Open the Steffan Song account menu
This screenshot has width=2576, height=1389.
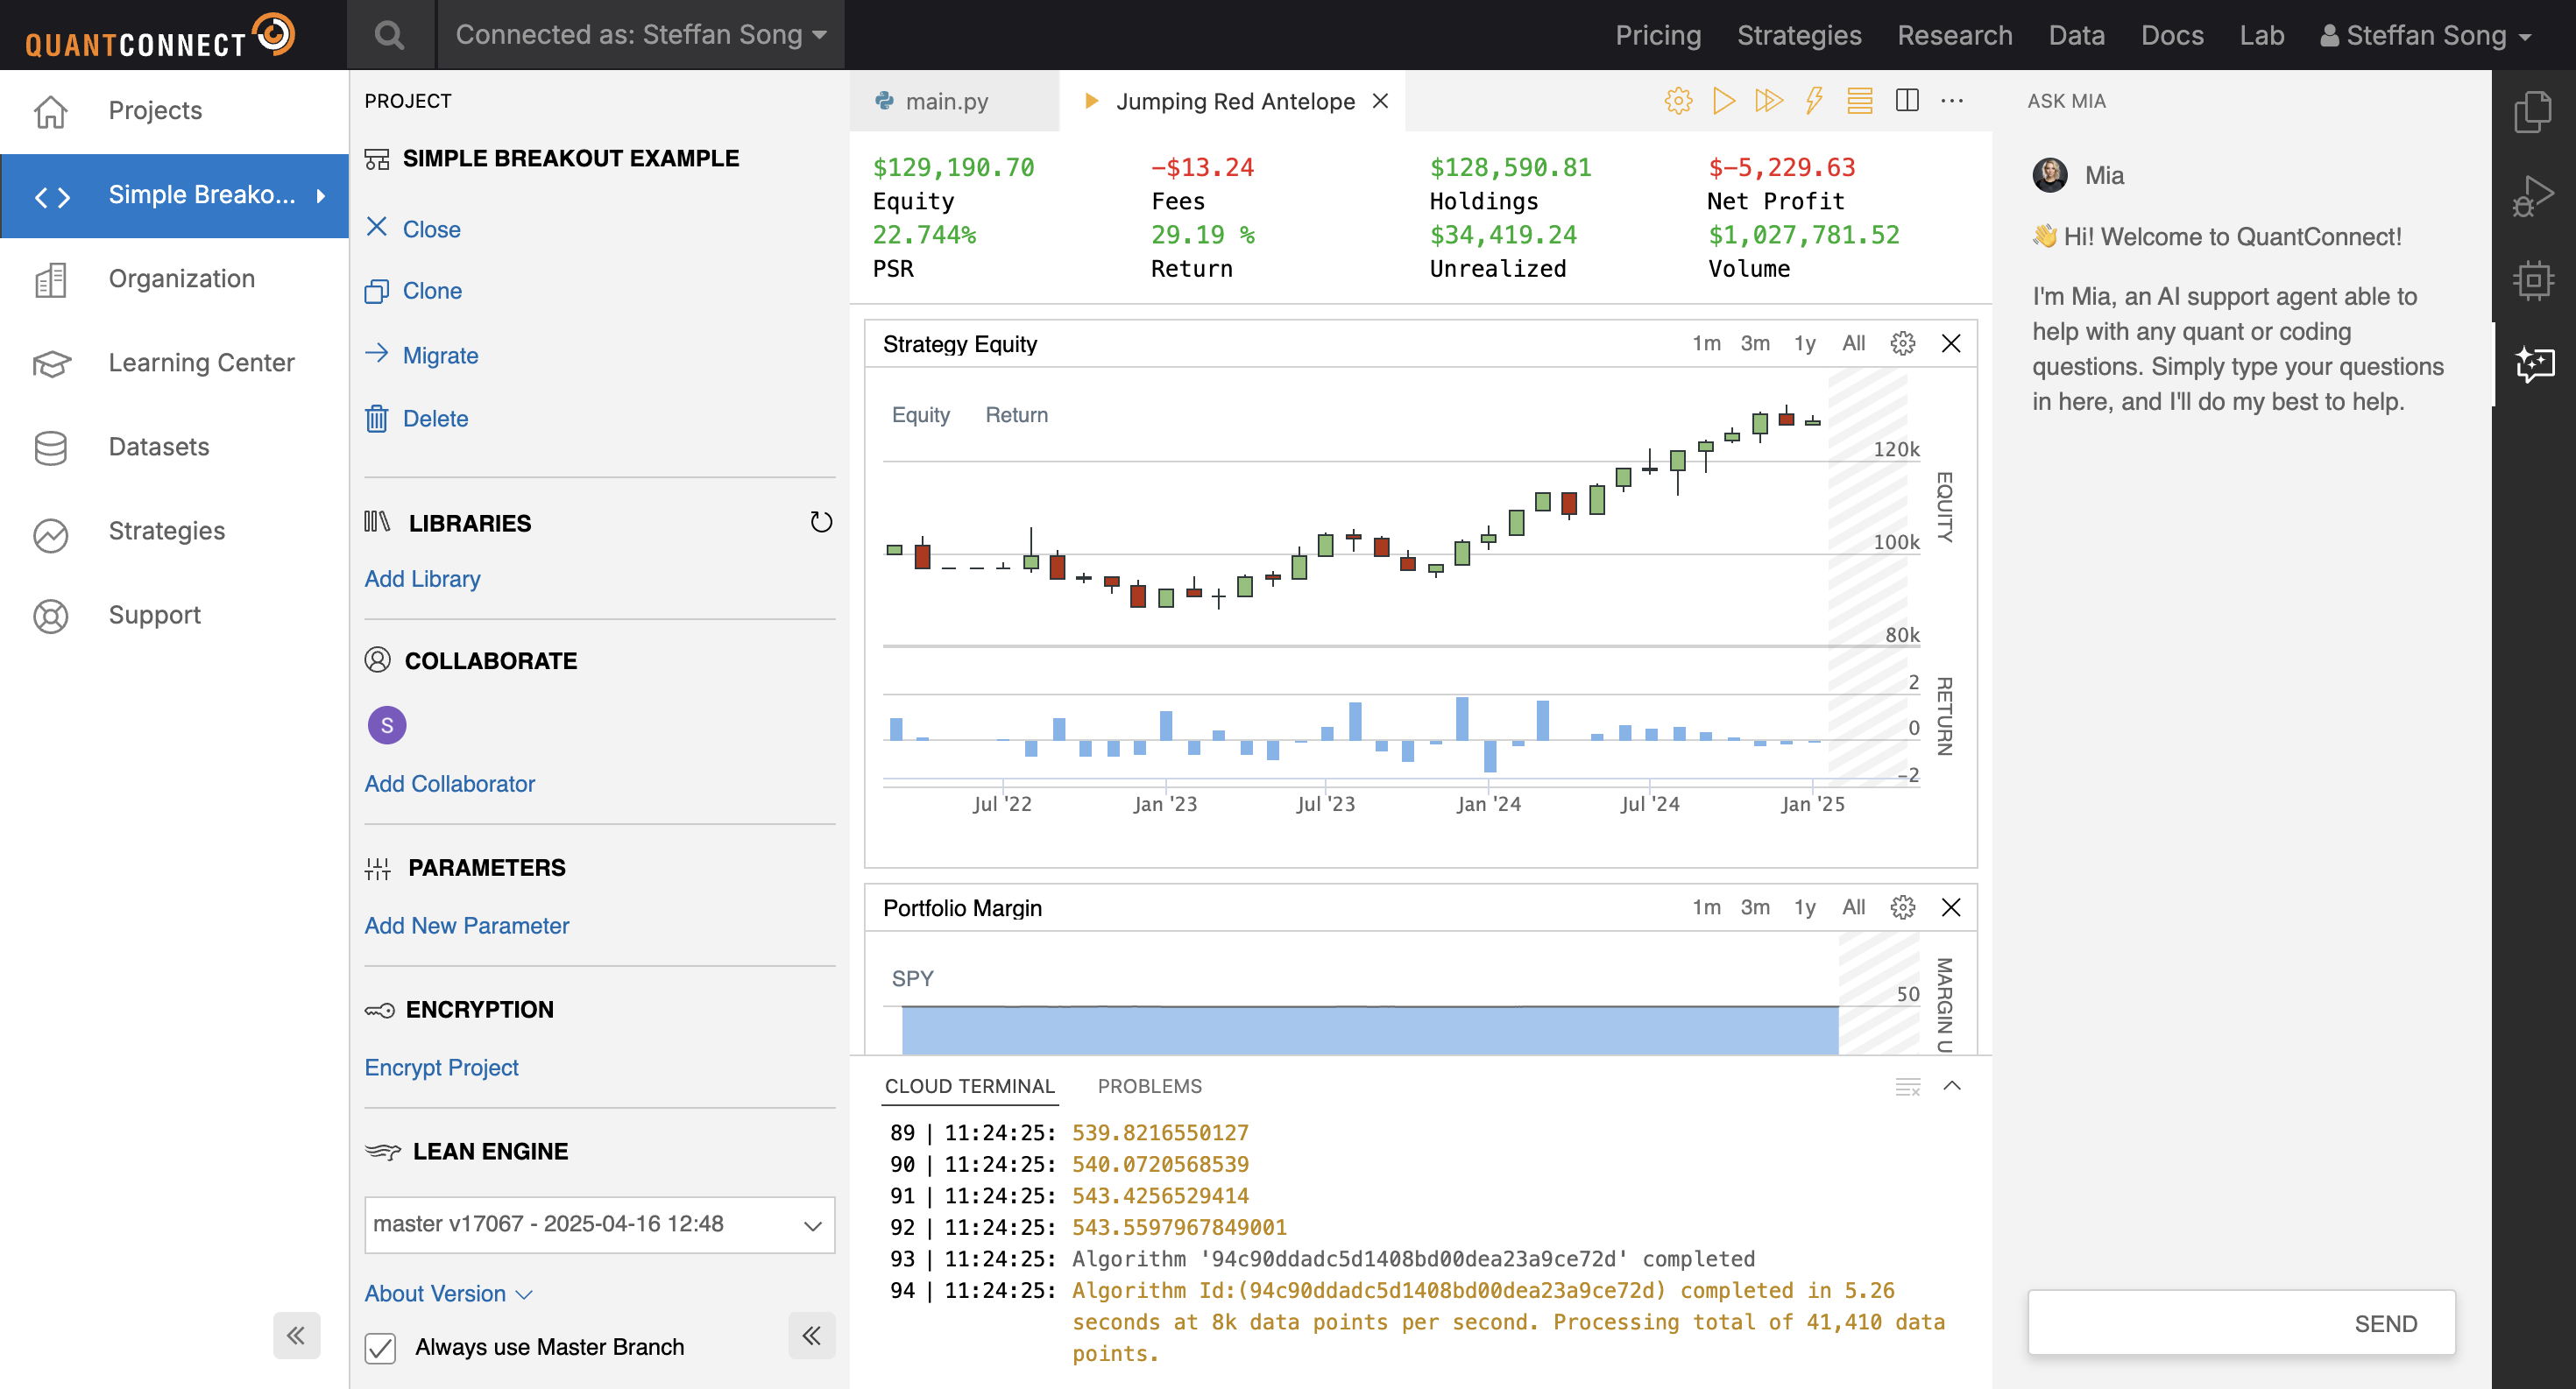pos(2425,35)
